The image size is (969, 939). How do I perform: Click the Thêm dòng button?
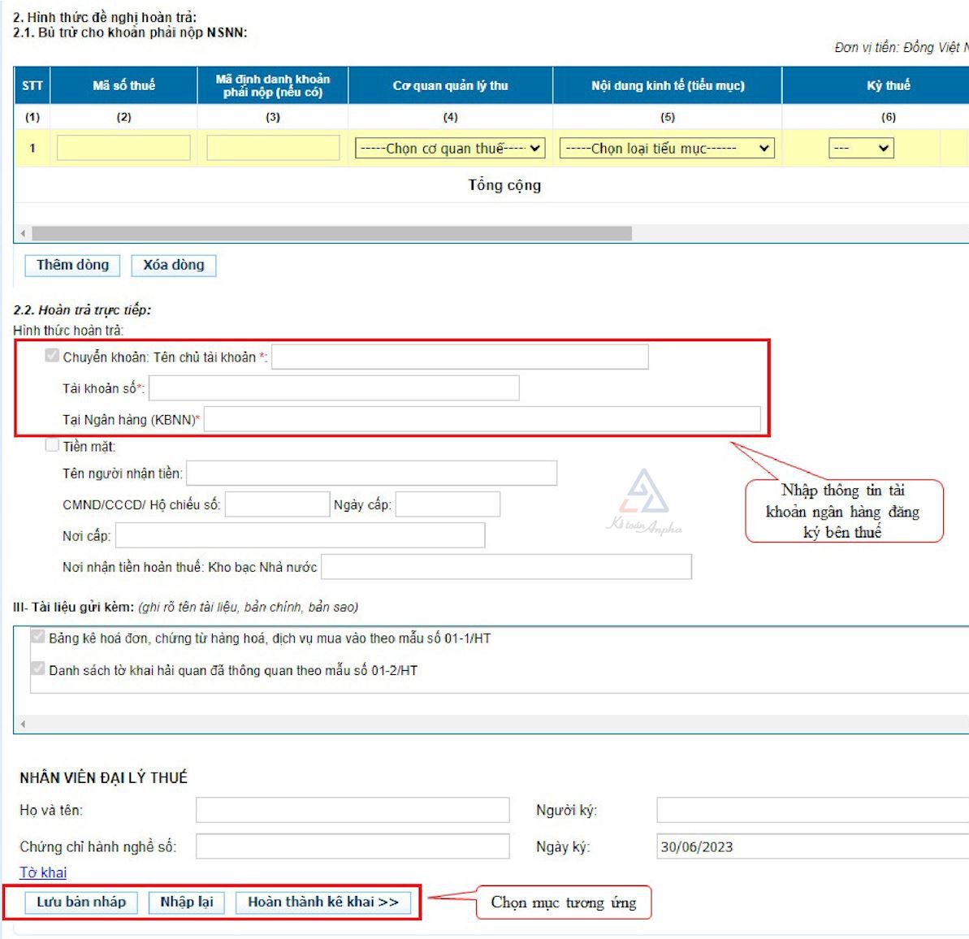tap(72, 265)
